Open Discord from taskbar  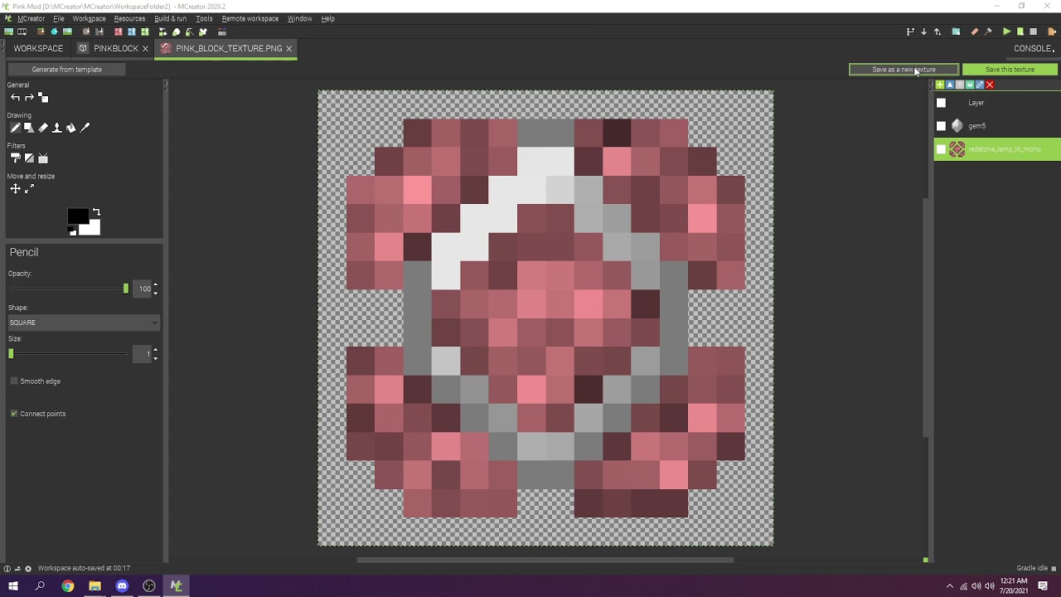(122, 586)
